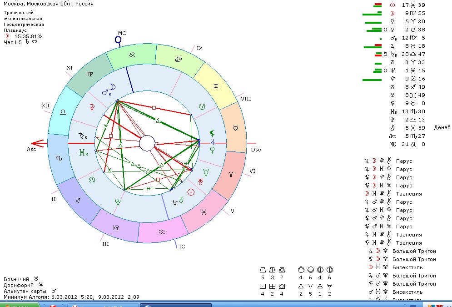Viewport: 452px width, 307px height.
Task: Click the Минимум Алголя dates line
Action: [x=72, y=297]
